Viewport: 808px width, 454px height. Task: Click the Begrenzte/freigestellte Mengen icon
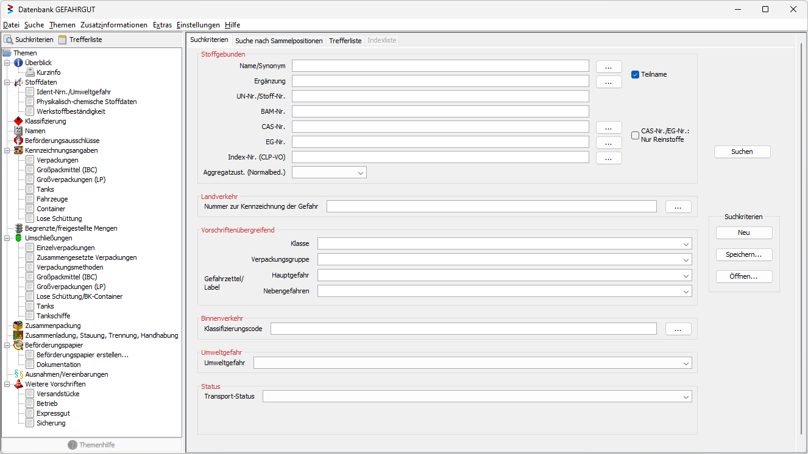18,228
